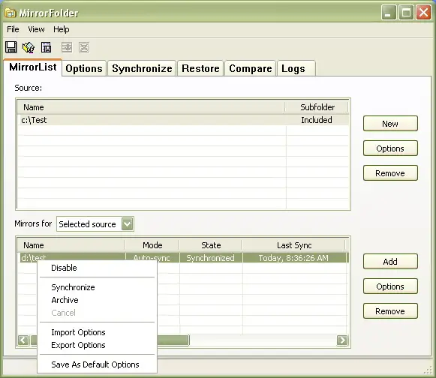The height and width of the screenshot is (378, 436).
Task: Click the Today, 8:36:26 AM cell
Action: click(293, 258)
